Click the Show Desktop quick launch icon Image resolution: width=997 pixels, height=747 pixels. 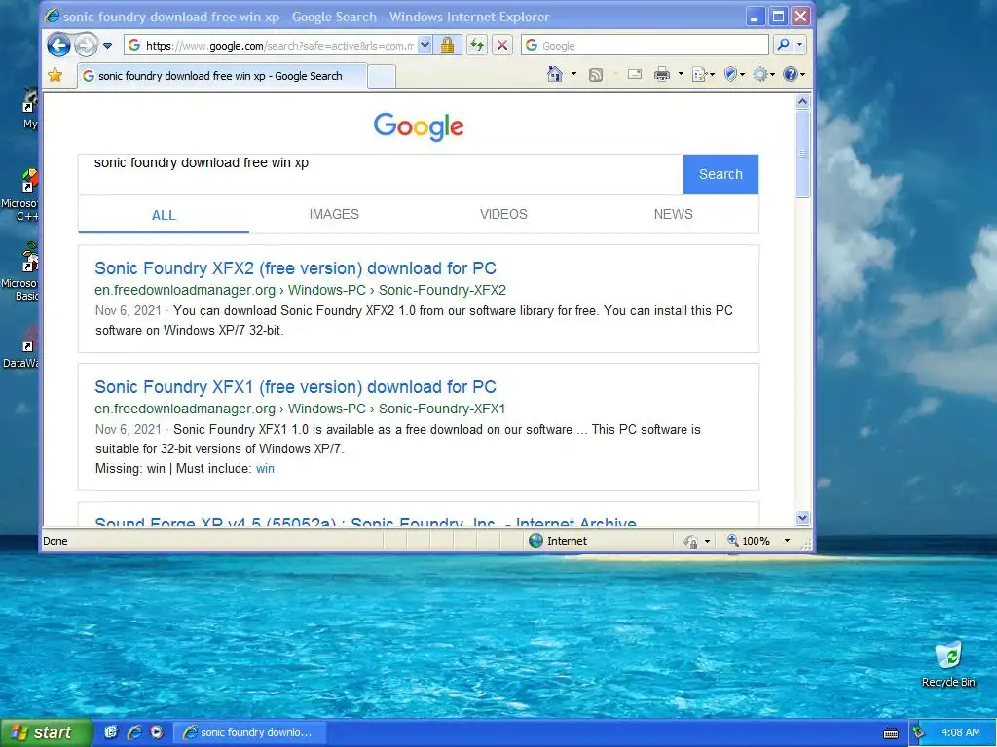pyautogui.click(x=111, y=732)
